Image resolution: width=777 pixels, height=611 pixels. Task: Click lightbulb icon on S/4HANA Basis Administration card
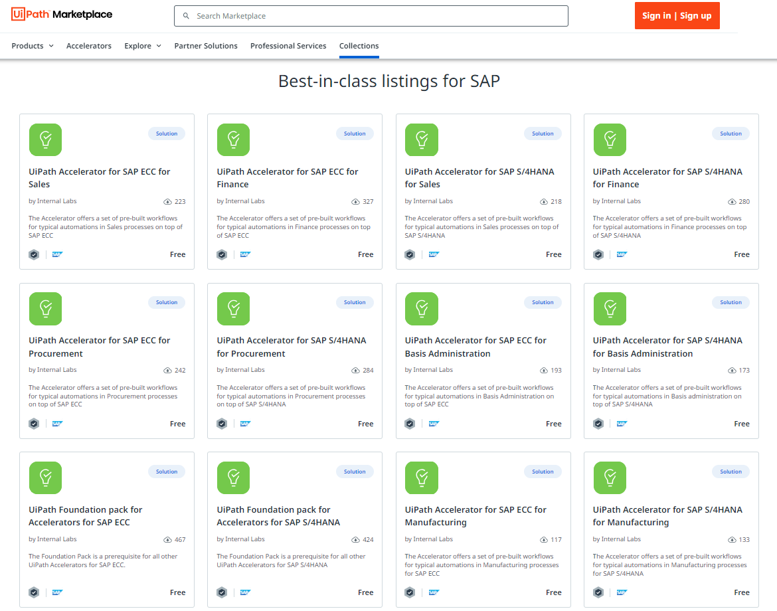tap(610, 309)
